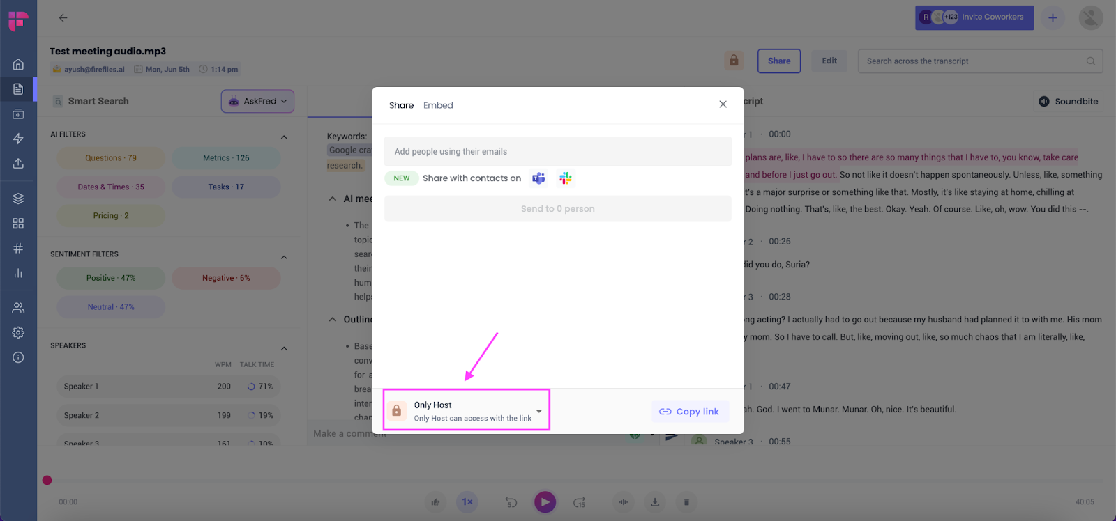This screenshot has width=1116, height=521.
Task: Open the lightning bolt integrations icon
Action: tap(18, 139)
